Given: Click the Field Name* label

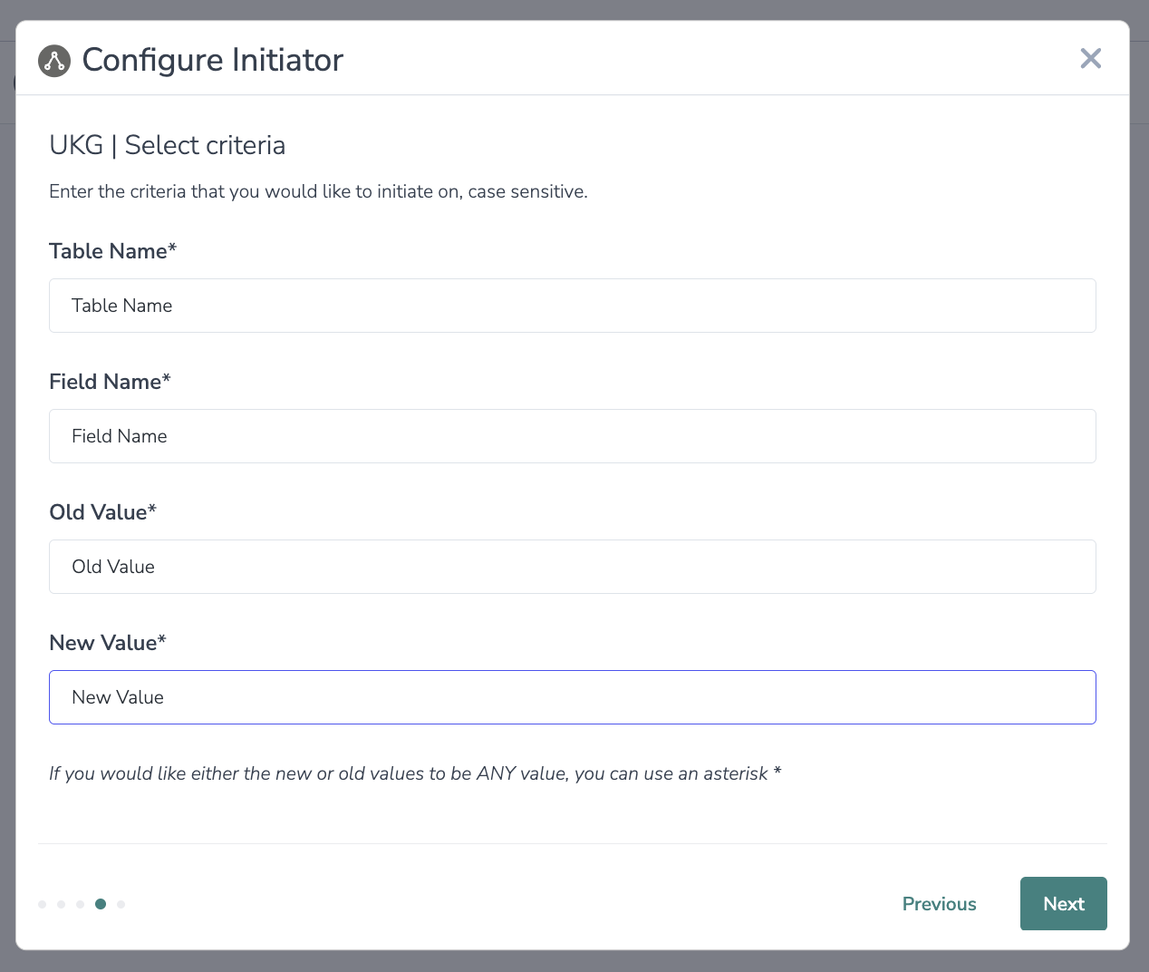Looking at the screenshot, I should 110,382.
